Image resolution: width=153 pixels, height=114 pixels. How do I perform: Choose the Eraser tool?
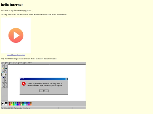[3, 68]
